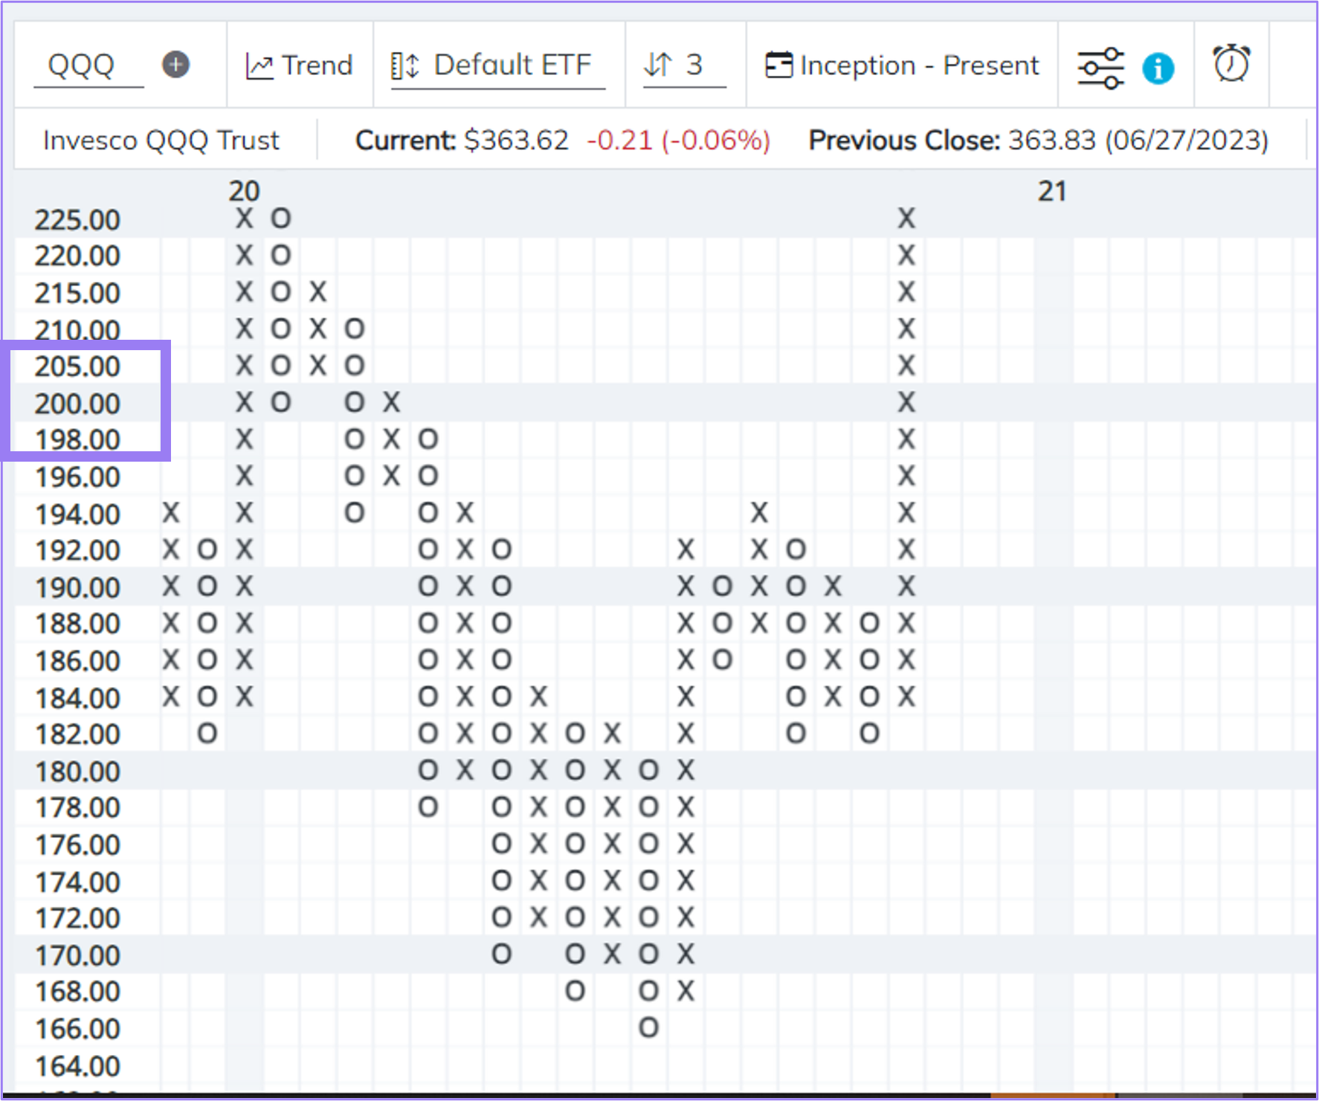Select the 215.00 price level label
This screenshot has width=1319, height=1101.
(77, 294)
